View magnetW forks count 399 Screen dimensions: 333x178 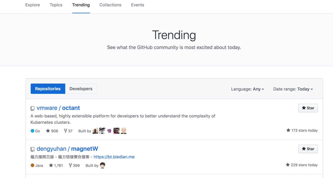[x=74, y=166]
